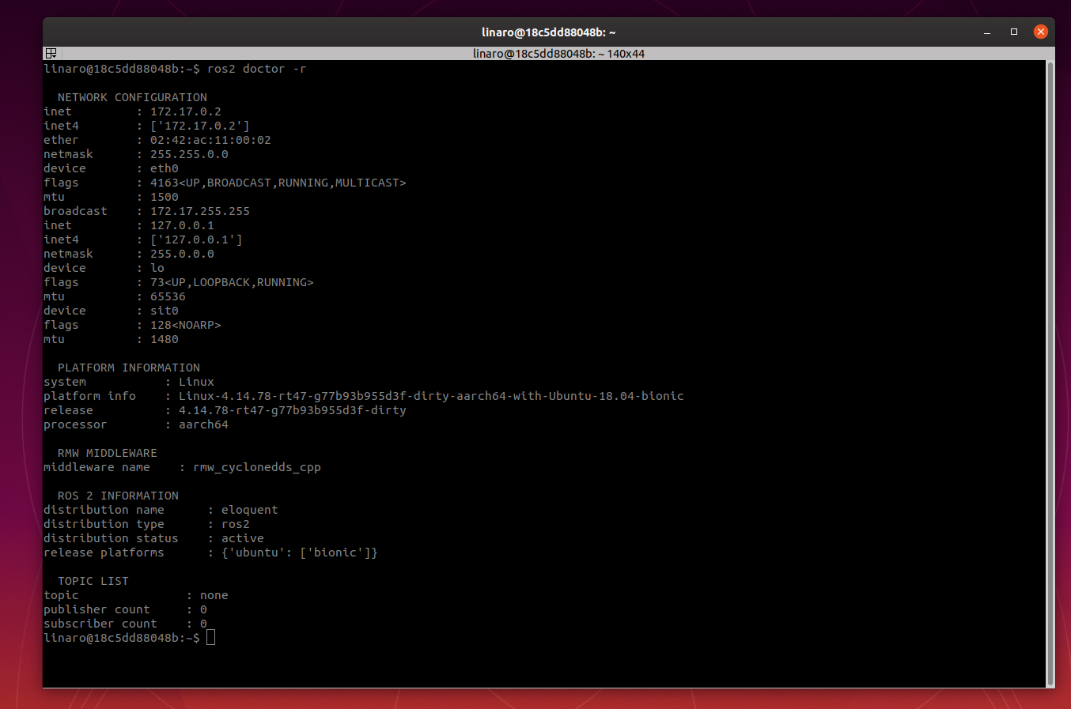1071x709 pixels.
Task: Click the window title linaro@18c5dd88048b
Action: point(548,32)
